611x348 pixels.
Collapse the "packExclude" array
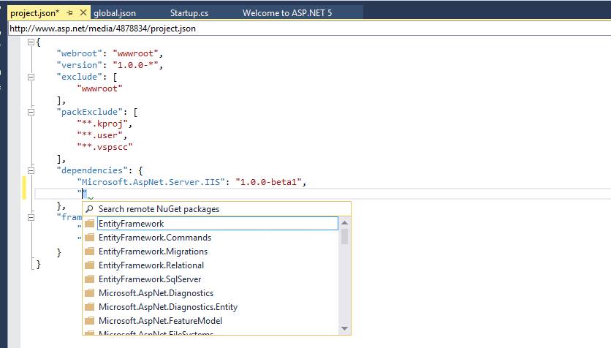(31, 113)
